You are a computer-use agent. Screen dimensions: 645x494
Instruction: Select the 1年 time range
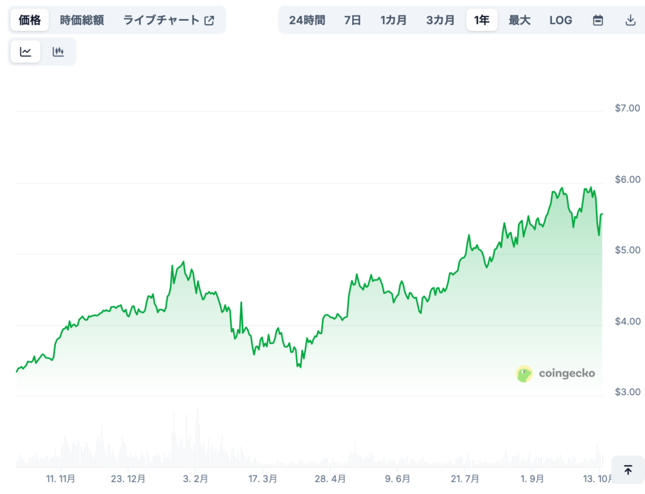482,20
